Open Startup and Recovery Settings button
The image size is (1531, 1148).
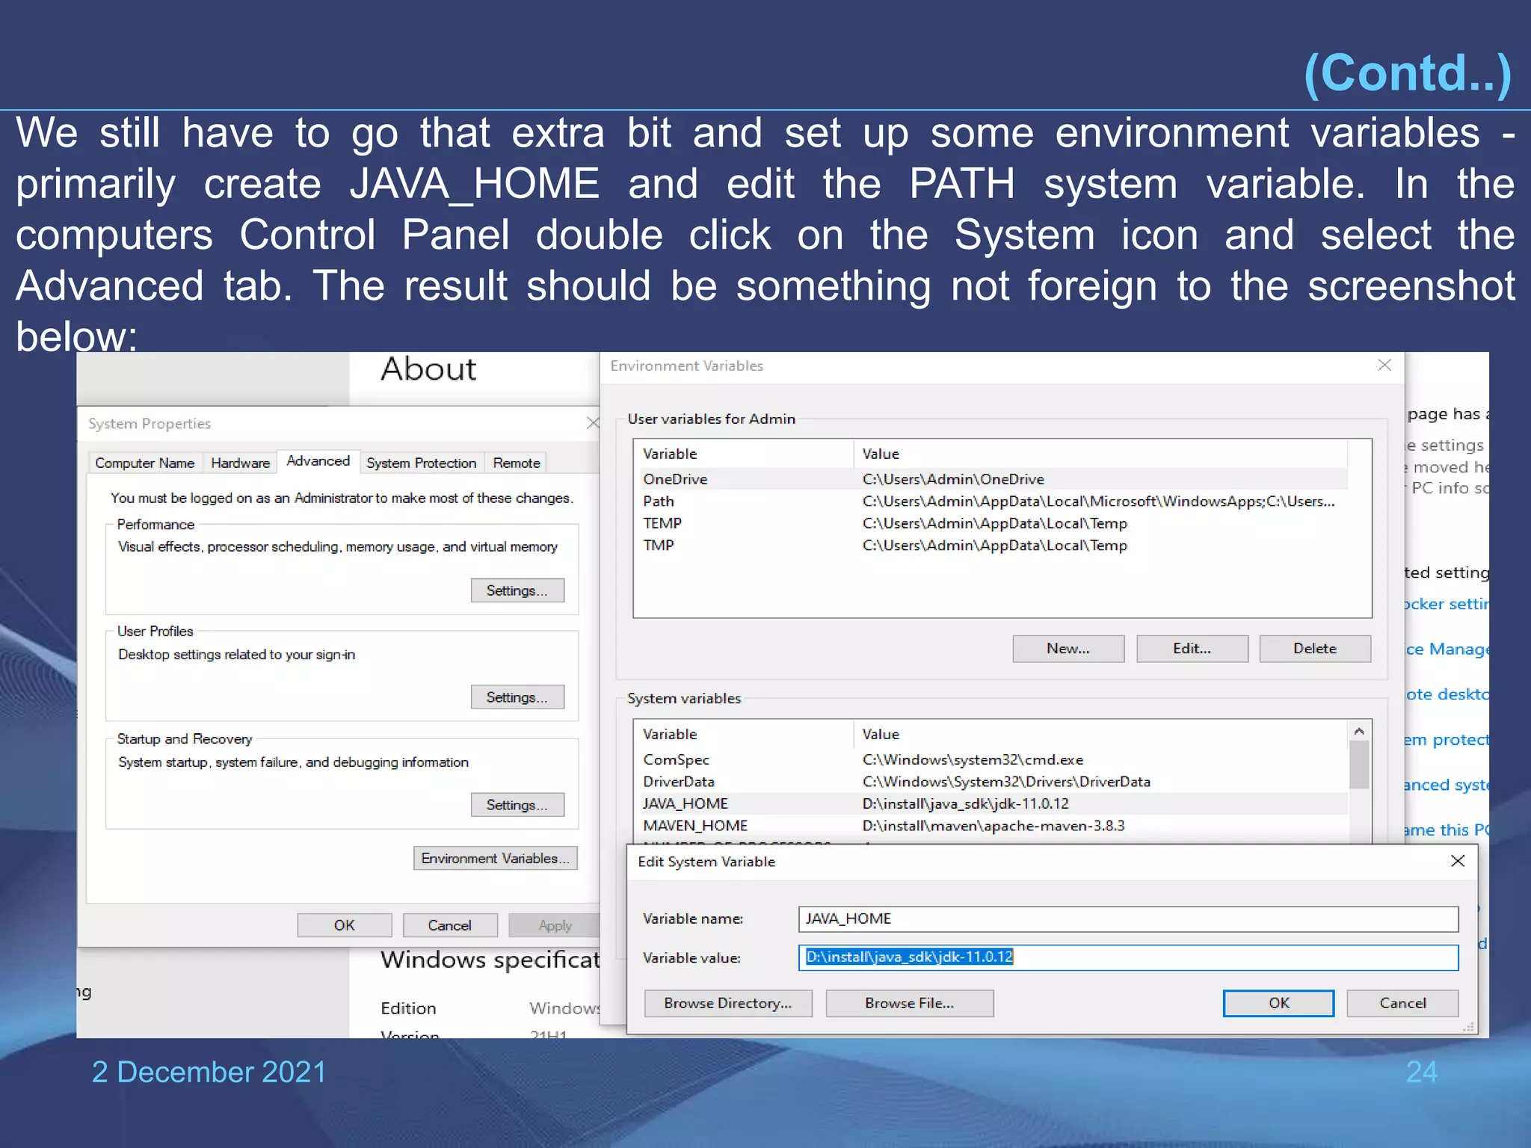click(x=517, y=805)
